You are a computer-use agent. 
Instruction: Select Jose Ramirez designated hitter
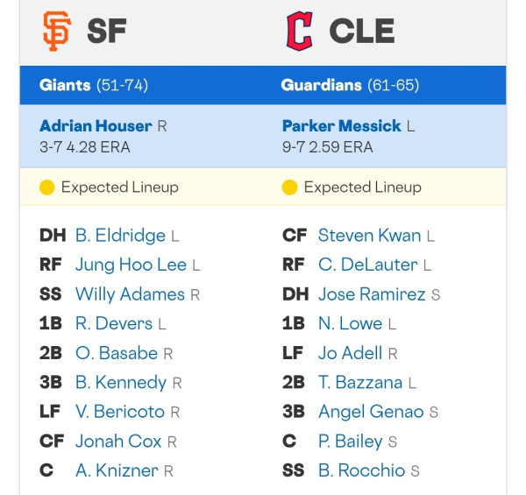pos(372,294)
